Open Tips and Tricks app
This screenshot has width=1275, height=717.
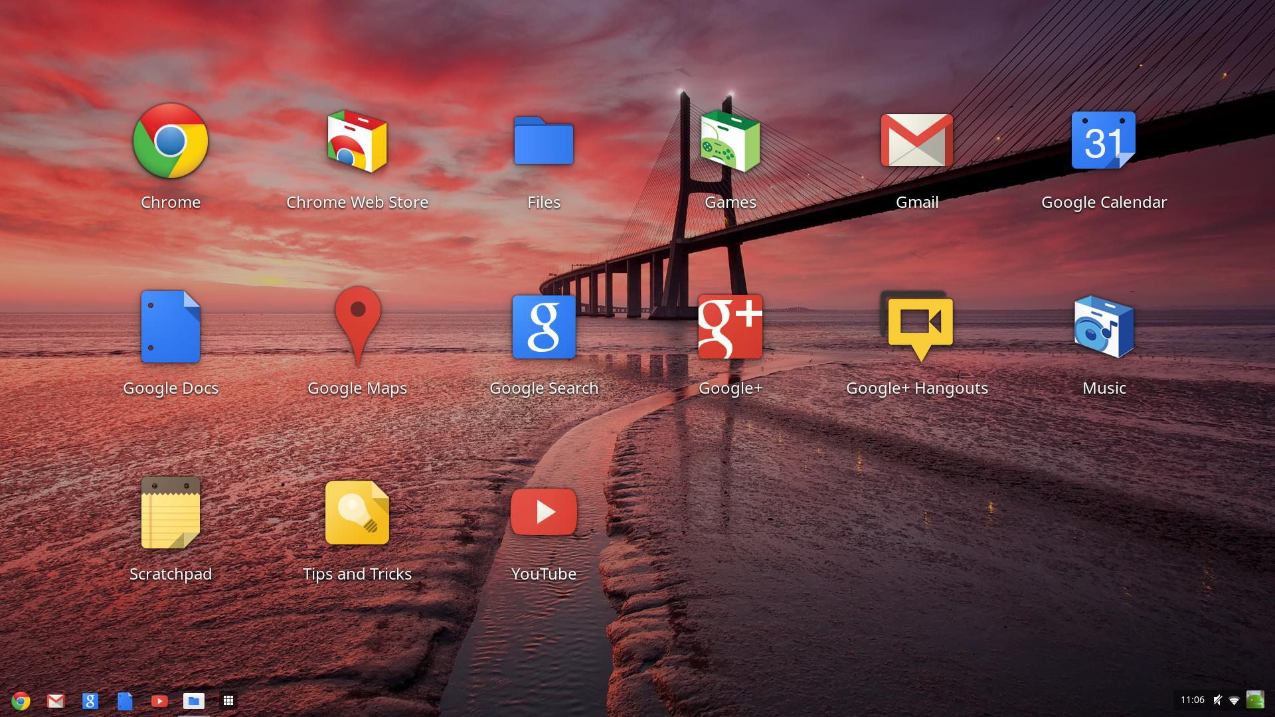pyautogui.click(x=357, y=516)
